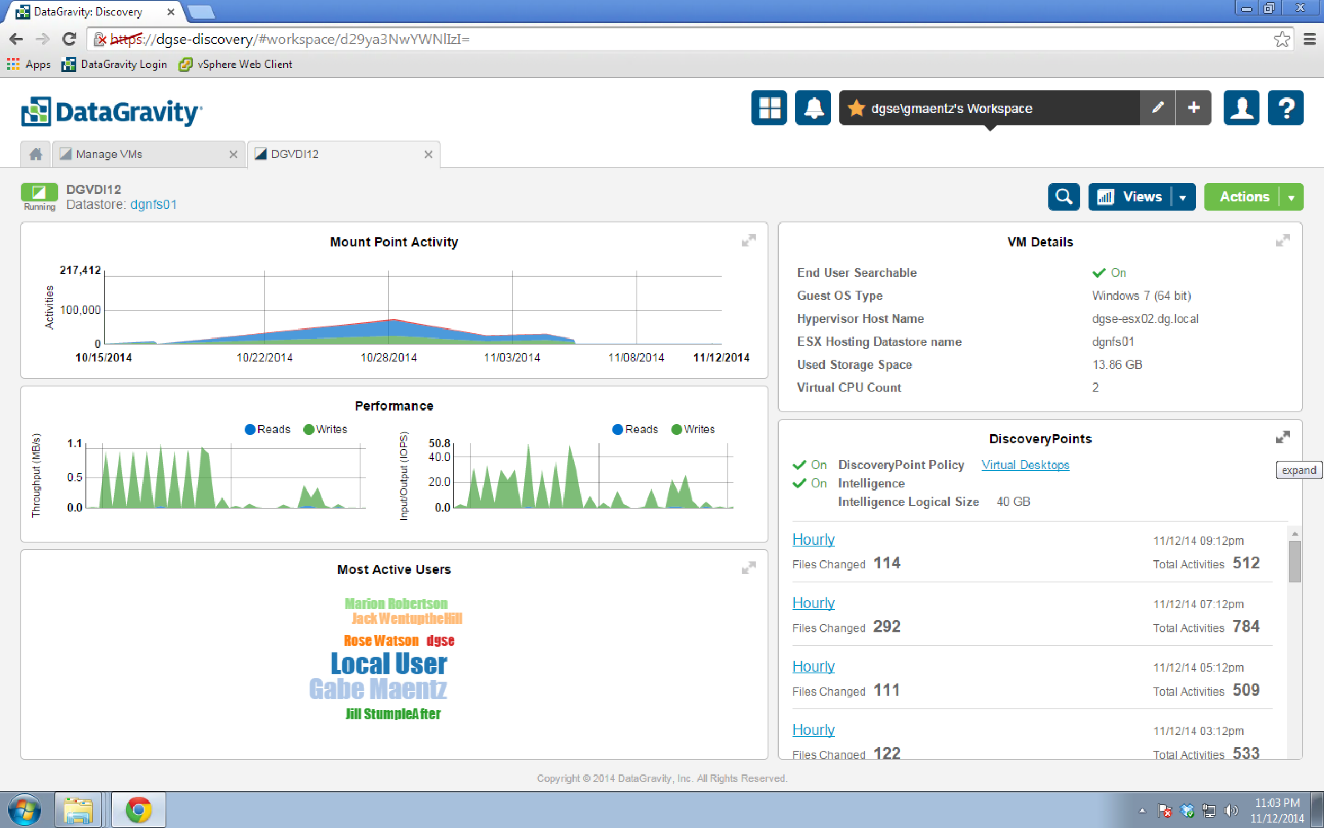The height and width of the screenshot is (828, 1324).
Task: Toggle Reads series in Throughput chart legend
Action: click(267, 429)
